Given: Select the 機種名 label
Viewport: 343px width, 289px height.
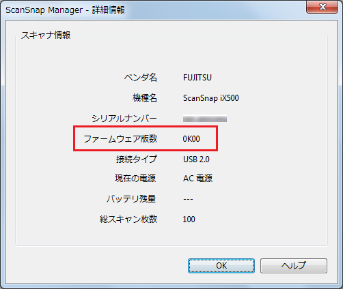Looking at the screenshot, I should coord(145,98).
